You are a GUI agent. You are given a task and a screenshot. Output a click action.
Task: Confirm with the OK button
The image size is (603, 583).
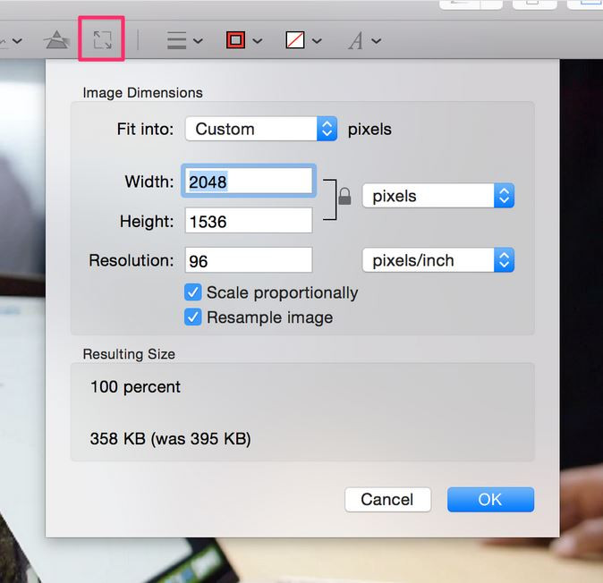pyautogui.click(x=490, y=500)
